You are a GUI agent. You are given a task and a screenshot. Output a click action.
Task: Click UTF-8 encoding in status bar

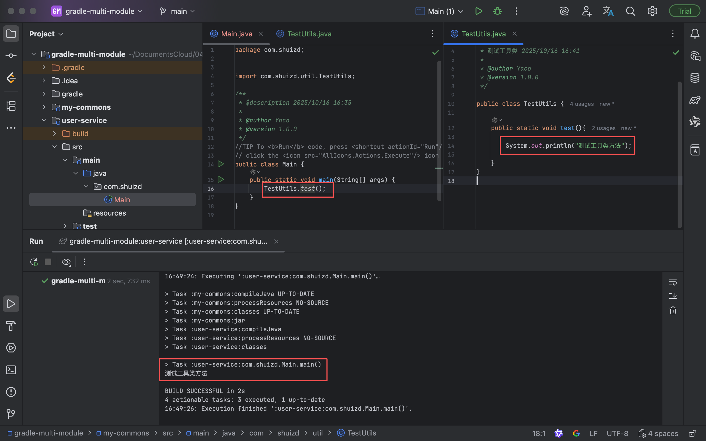tap(617, 433)
